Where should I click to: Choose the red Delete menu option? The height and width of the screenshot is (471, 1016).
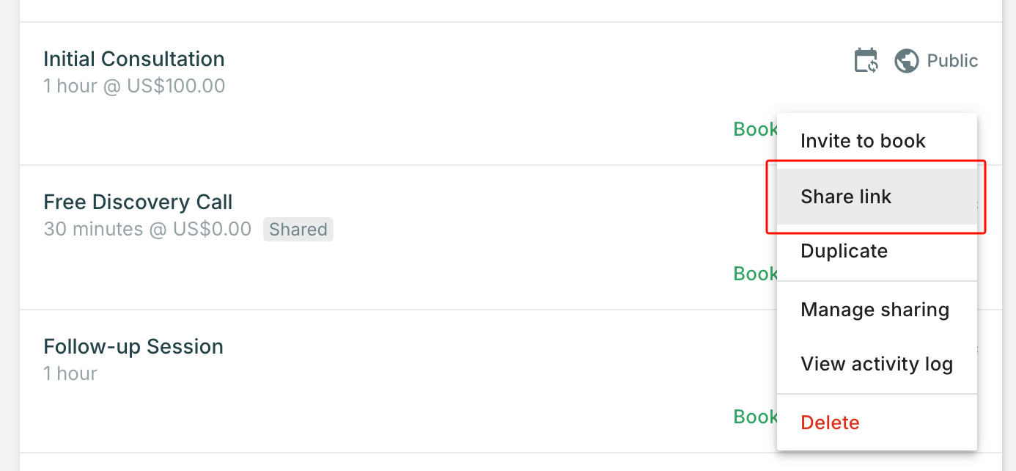click(830, 423)
